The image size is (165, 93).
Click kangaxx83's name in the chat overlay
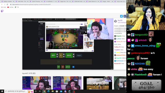(141, 35)
